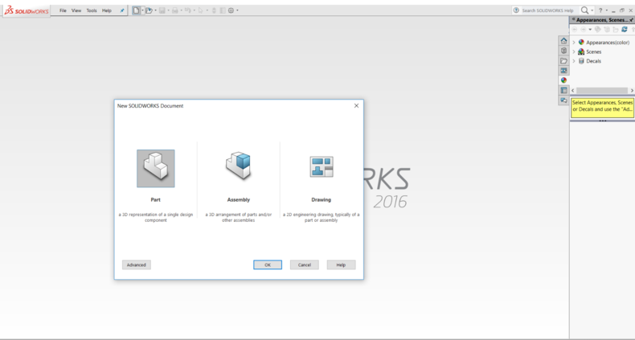Screen dimensions: 635x340
Task: Click the Save toolbar icon
Action: point(162,10)
